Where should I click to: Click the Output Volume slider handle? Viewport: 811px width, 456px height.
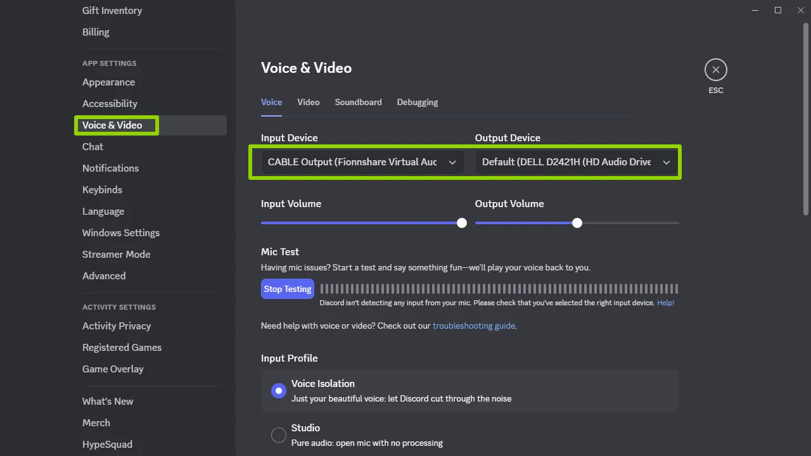(577, 223)
